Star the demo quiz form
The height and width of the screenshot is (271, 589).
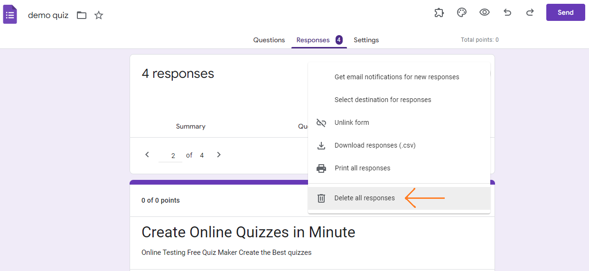click(99, 15)
